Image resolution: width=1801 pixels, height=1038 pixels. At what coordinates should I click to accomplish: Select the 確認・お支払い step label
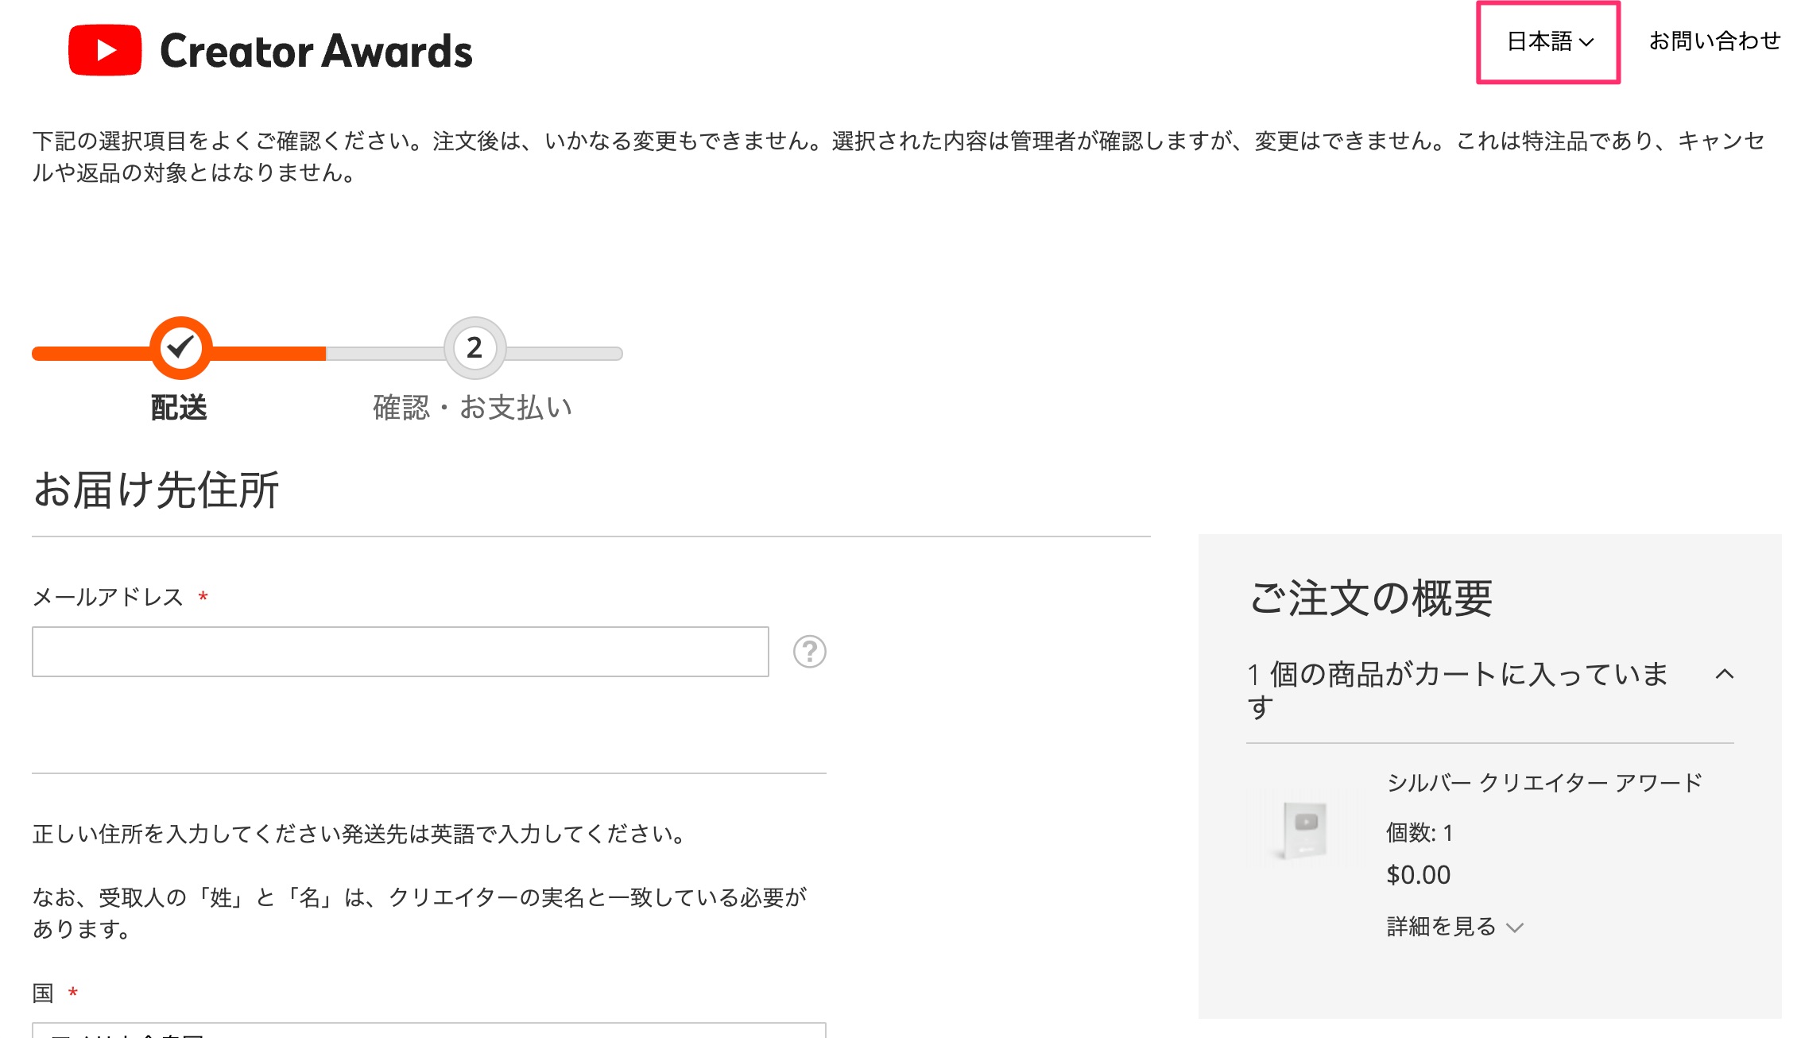coord(473,407)
